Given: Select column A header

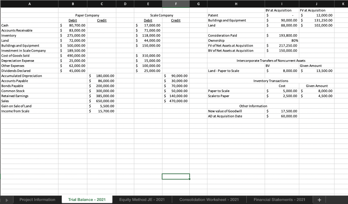Looking at the screenshot, I should tap(30, 4).
